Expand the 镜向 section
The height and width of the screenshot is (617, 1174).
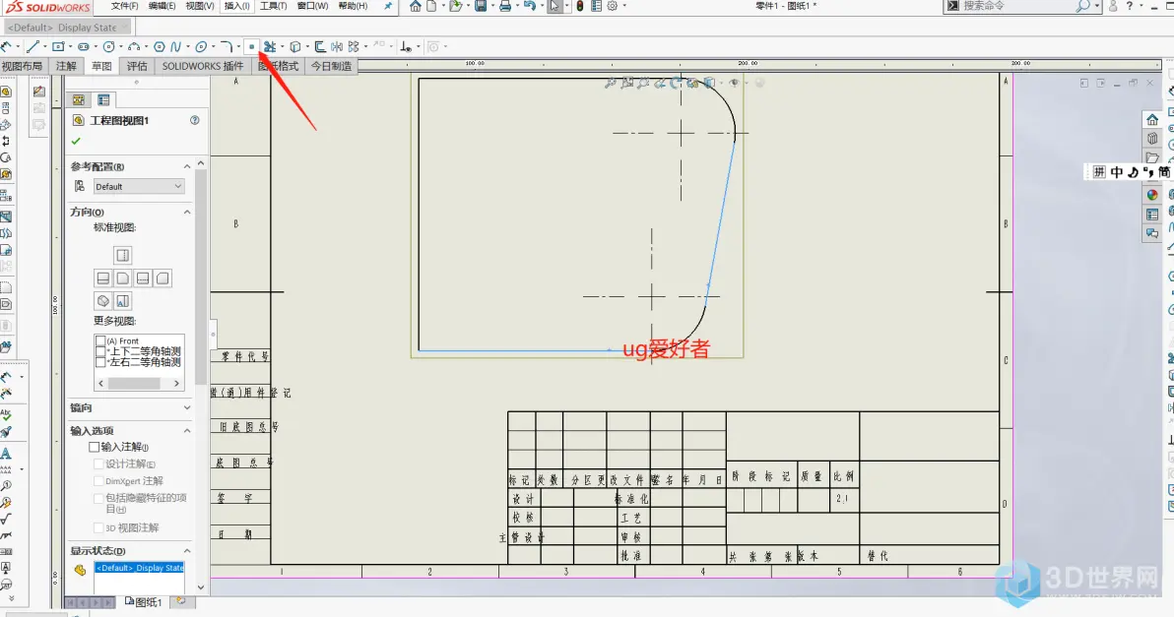(187, 407)
